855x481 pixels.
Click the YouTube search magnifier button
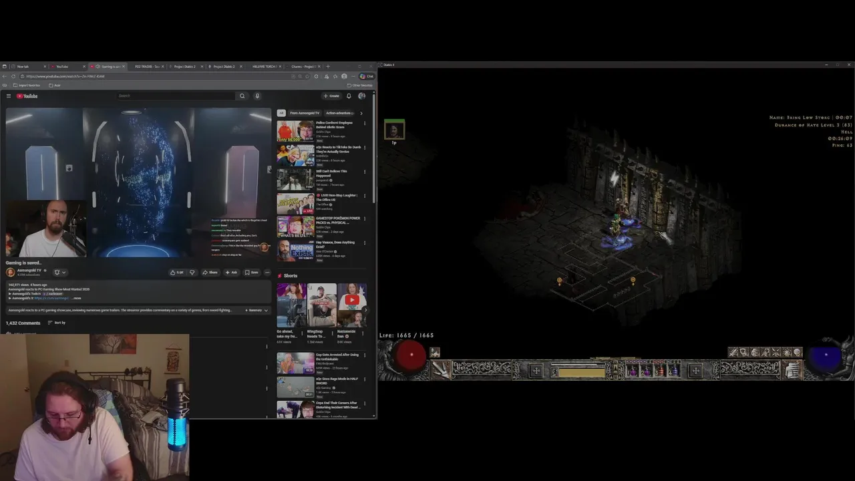[x=242, y=96]
